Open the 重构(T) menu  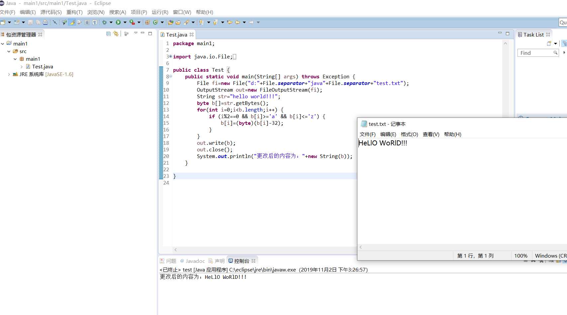74,12
